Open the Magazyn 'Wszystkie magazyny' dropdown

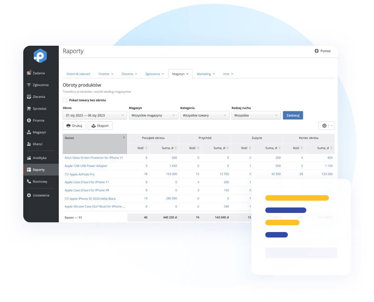[x=153, y=115]
